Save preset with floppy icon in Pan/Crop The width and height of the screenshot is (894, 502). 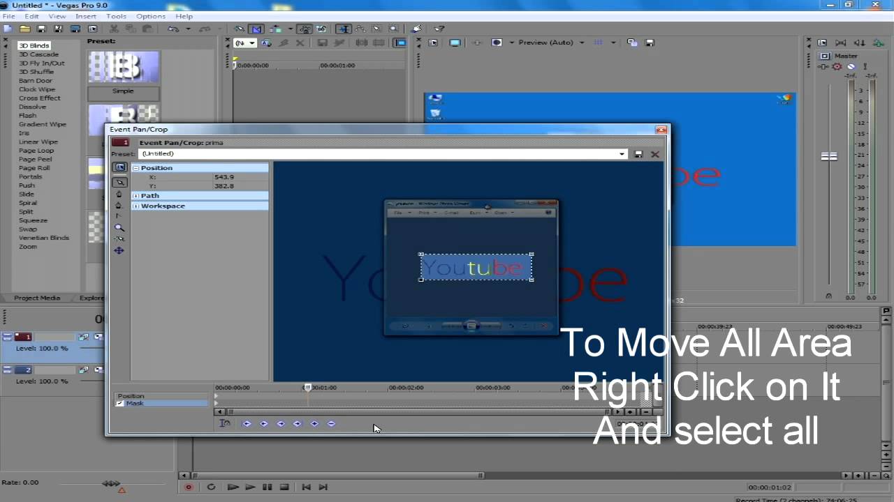pyautogui.click(x=638, y=154)
